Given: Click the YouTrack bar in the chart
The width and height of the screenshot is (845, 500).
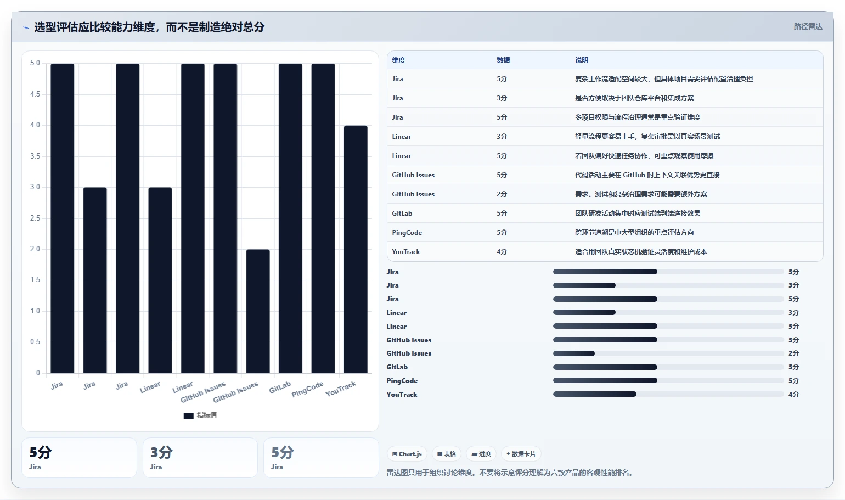Looking at the screenshot, I should pos(356,250).
